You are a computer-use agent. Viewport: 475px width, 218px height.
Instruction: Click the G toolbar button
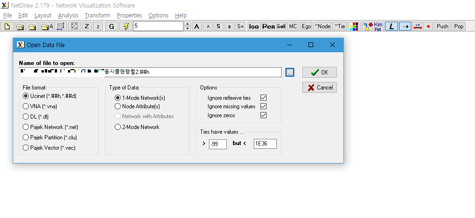[x=111, y=26]
